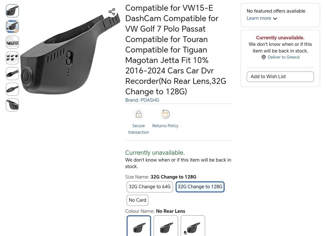Select the second colour swatch option
Image resolution: width=326 pixels, height=236 pixels.
(166, 226)
